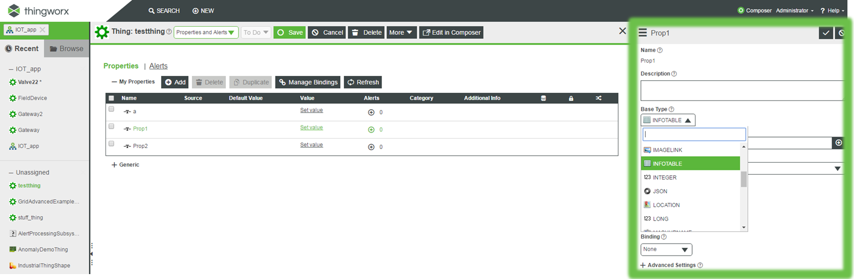Add a new property
Viewport: 854px width, 279px height.
click(x=175, y=82)
